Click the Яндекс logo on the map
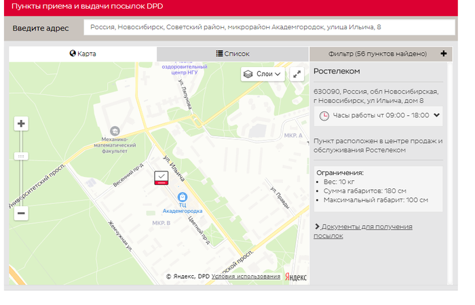 click(x=295, y=277)
